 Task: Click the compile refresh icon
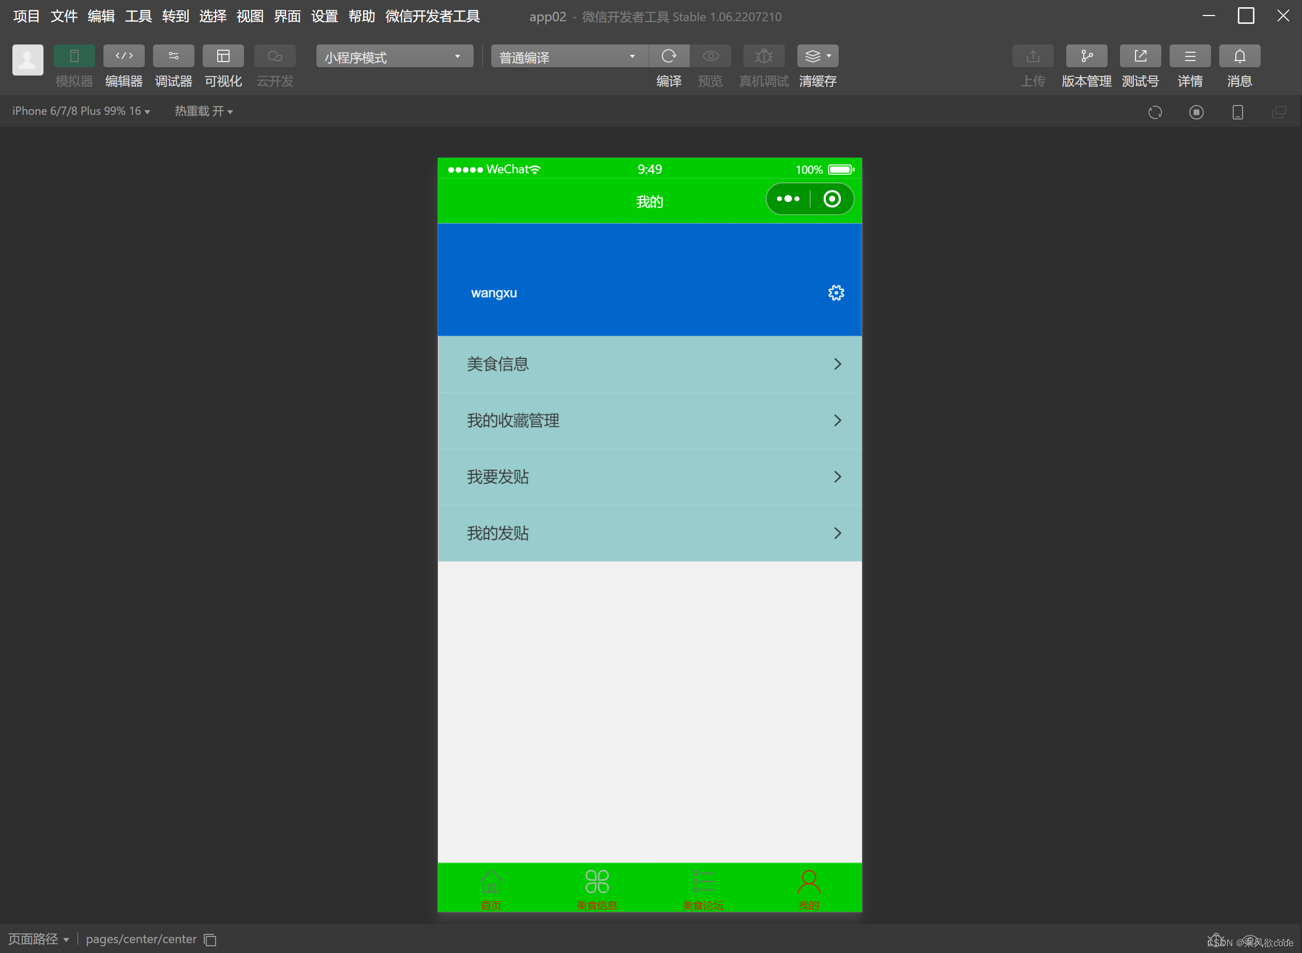tap(669, 56)
